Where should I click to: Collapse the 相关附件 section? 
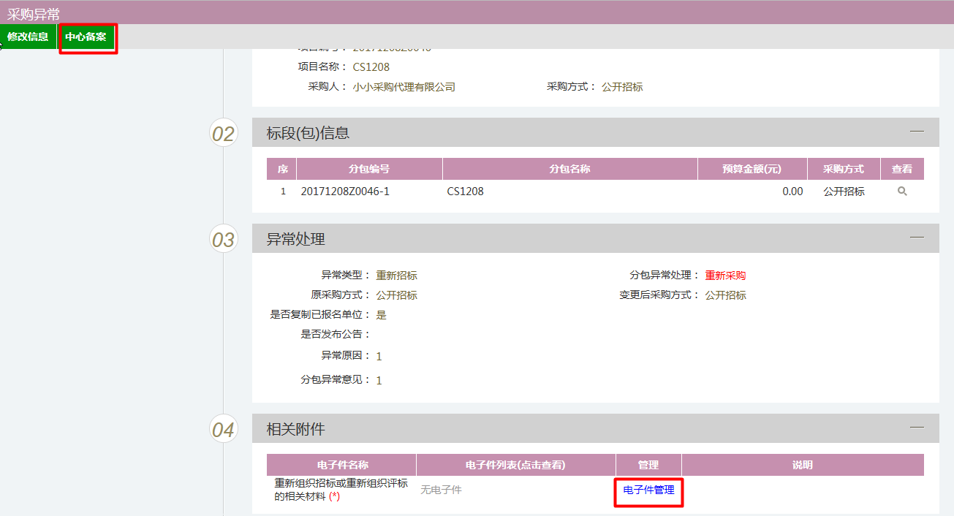pyautogui.click(x=916, y=428)
